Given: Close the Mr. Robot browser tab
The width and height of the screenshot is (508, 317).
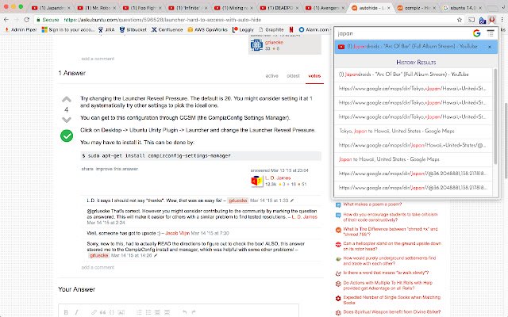Looking at the screenshot, I should tap(114, 8).
